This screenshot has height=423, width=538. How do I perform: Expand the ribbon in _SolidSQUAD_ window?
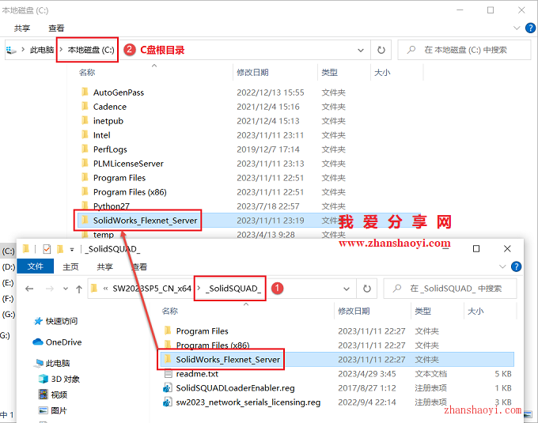tap(502, 266)
